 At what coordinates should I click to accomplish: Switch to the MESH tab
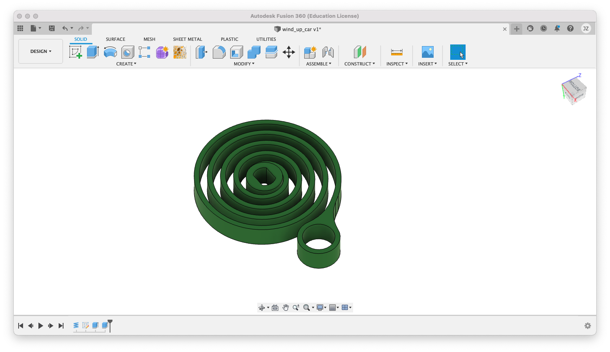coord(149,39)
